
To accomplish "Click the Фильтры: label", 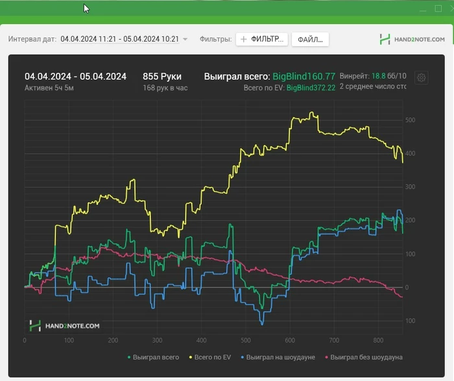I will tap(215, 39).
